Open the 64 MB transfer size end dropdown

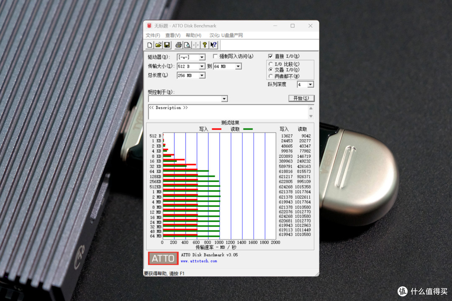[238, 66]
